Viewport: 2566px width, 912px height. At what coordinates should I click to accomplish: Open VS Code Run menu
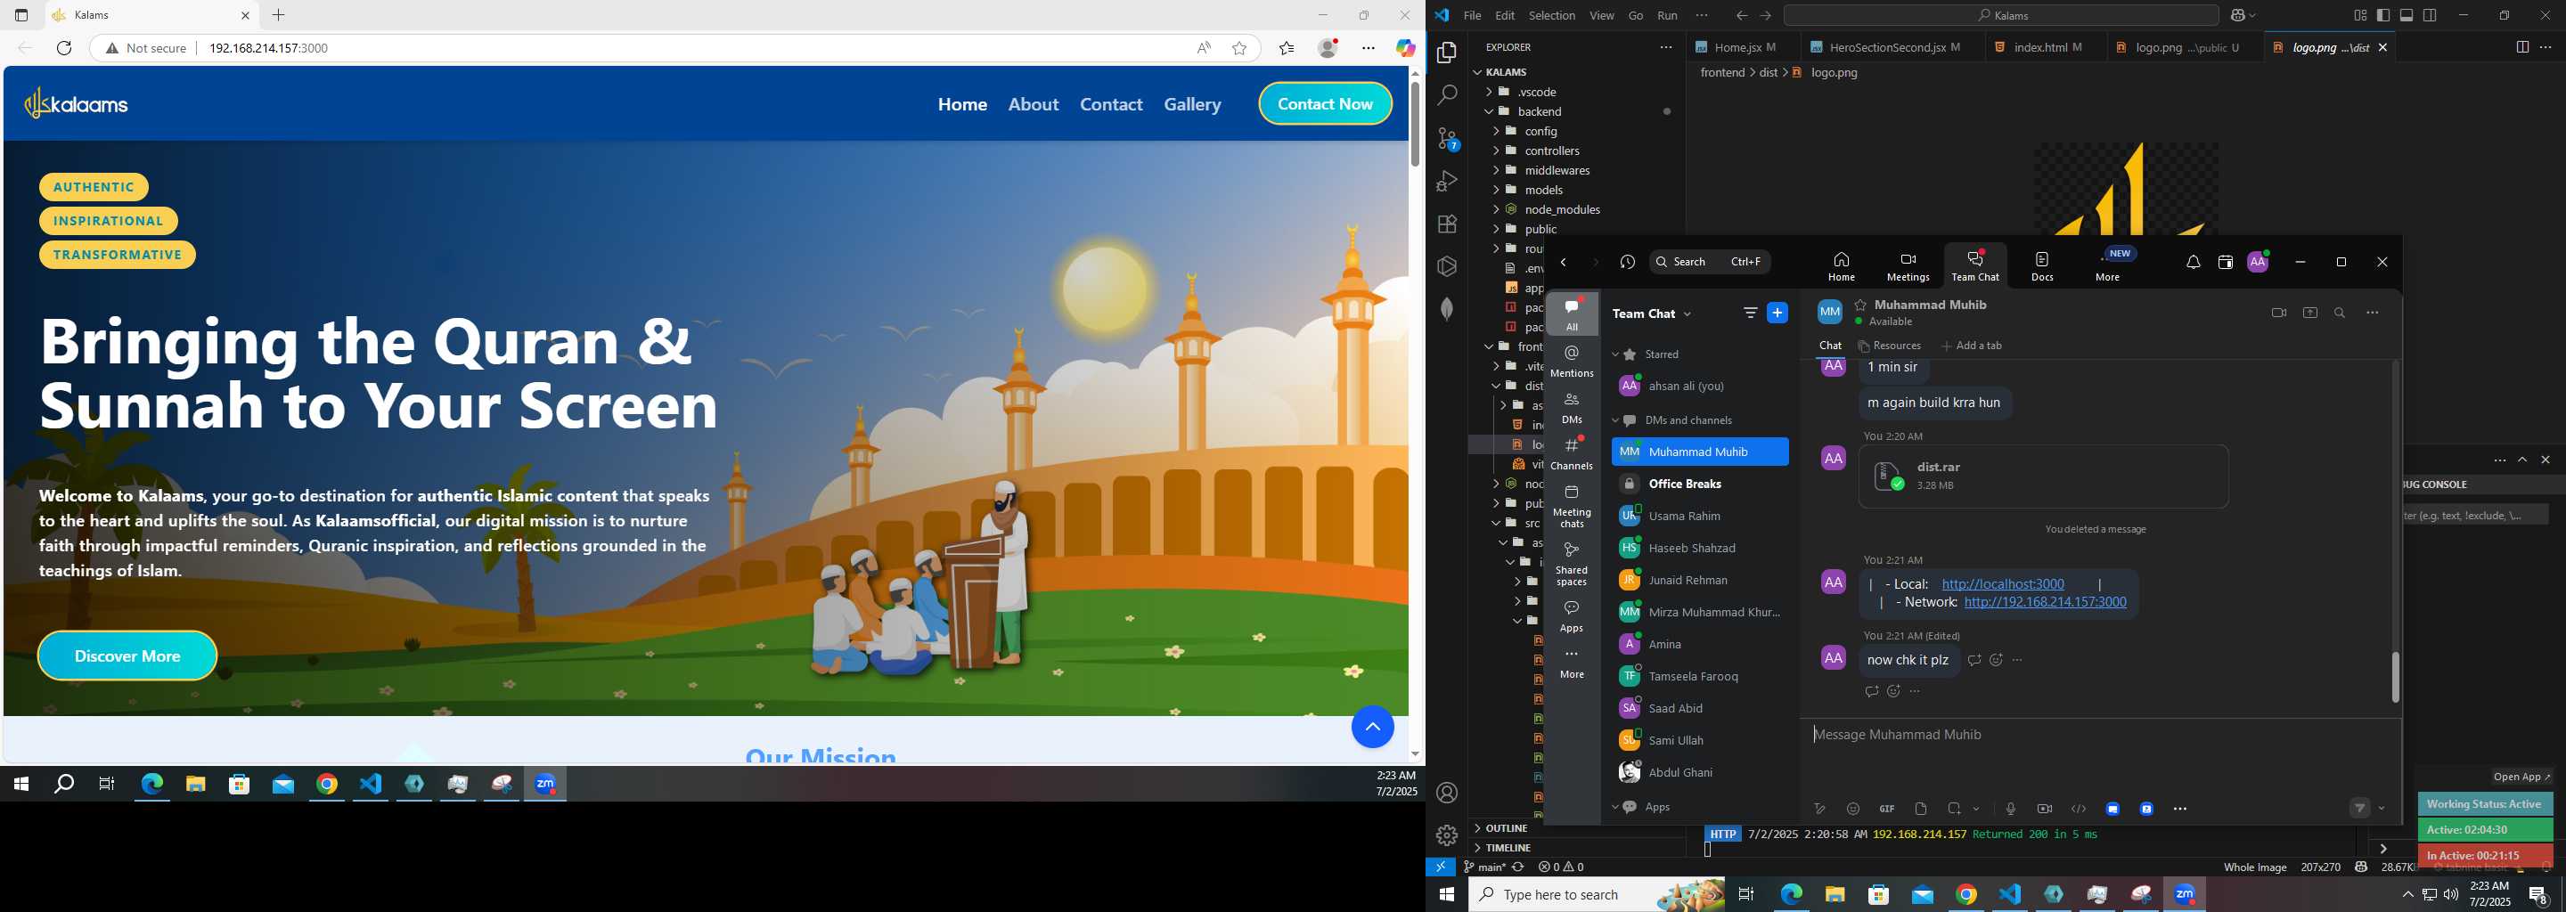(x=1668, y=15)
